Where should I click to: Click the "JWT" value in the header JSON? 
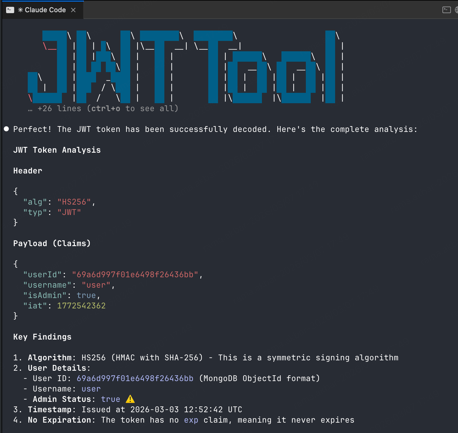(69, 212)
